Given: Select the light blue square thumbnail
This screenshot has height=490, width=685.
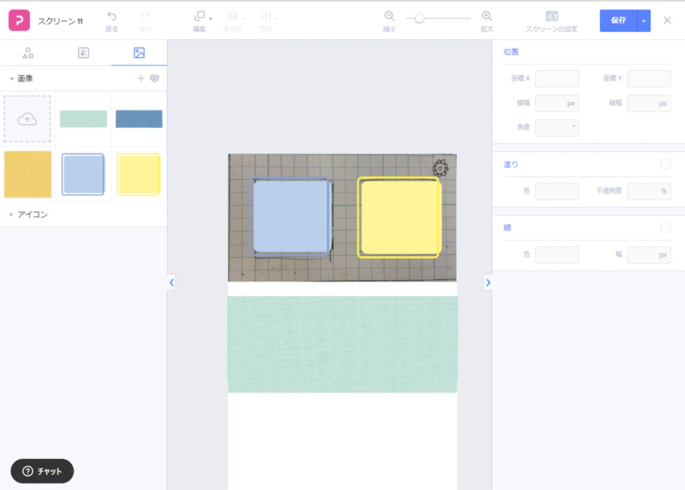Looking at the screenshot, I should (83, 174).
